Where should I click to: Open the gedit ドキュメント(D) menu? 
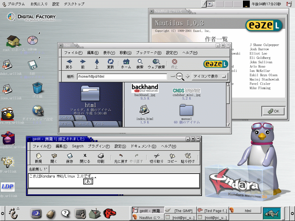pos(143,146)
